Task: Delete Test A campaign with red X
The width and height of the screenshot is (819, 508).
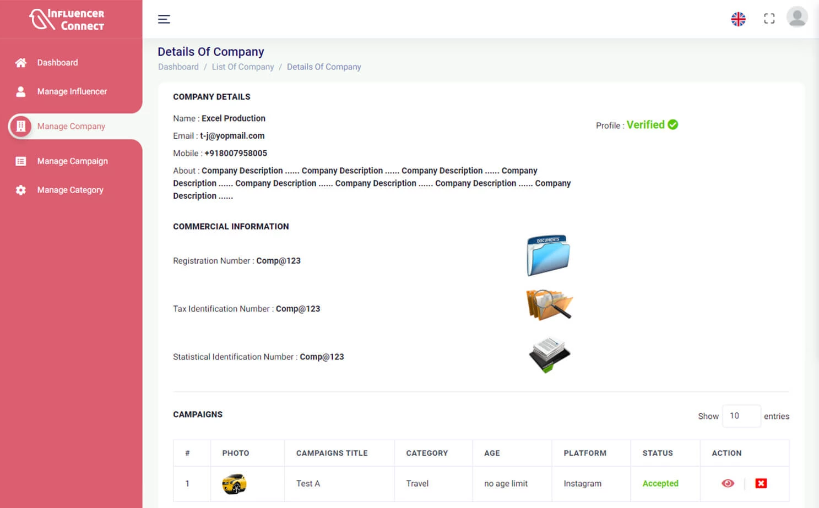Action: (x=761, y=483)
